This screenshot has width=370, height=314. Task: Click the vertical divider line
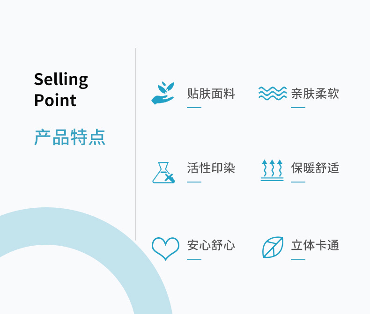(136, 140)
